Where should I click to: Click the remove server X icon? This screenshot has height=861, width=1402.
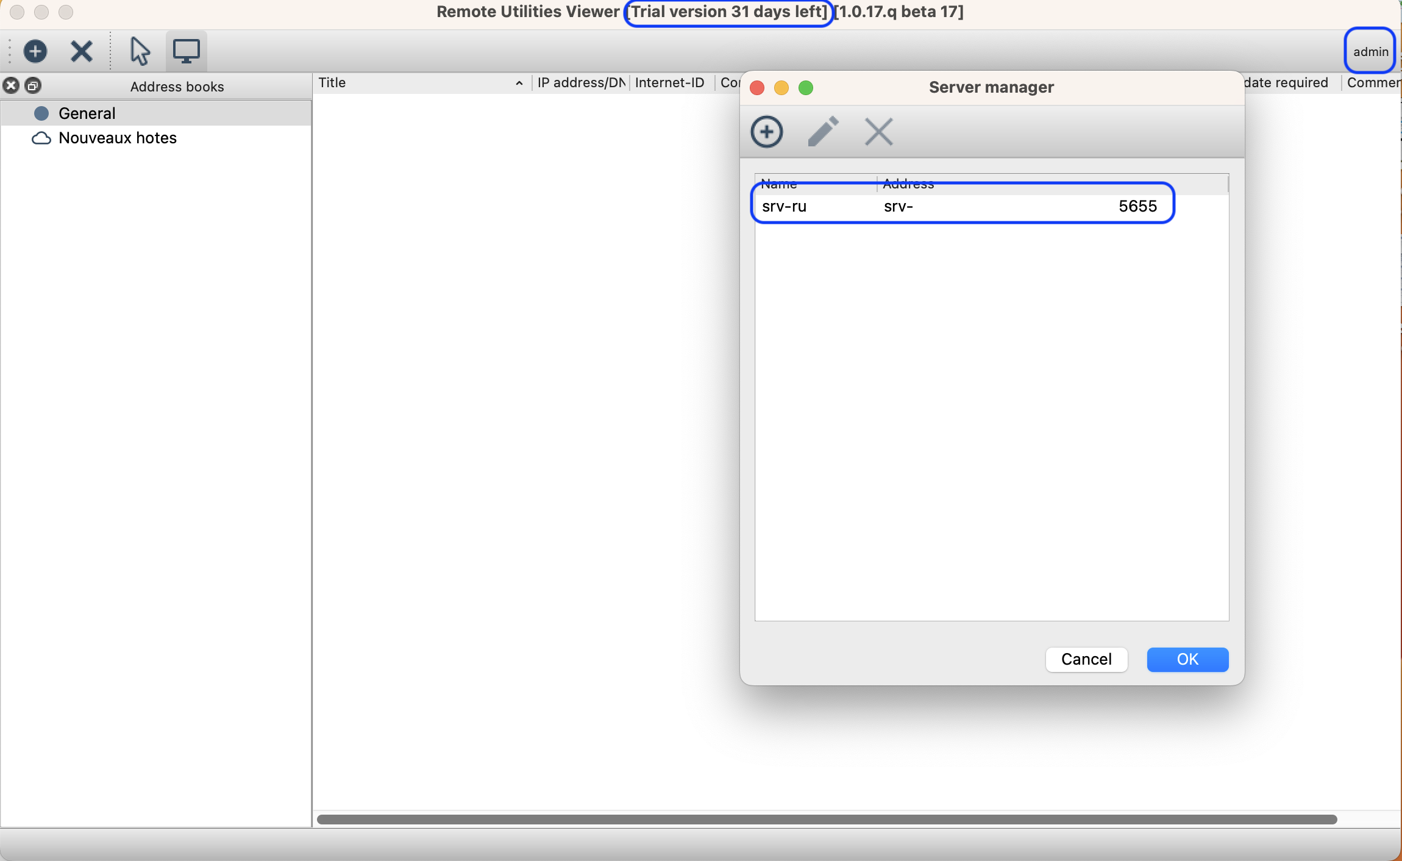pyautogui.click(x=878, y=132)
